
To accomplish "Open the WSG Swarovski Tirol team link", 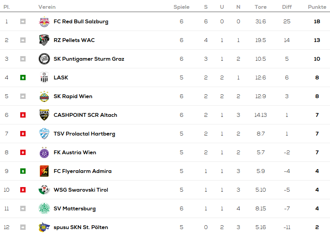I will pos(81,190).
